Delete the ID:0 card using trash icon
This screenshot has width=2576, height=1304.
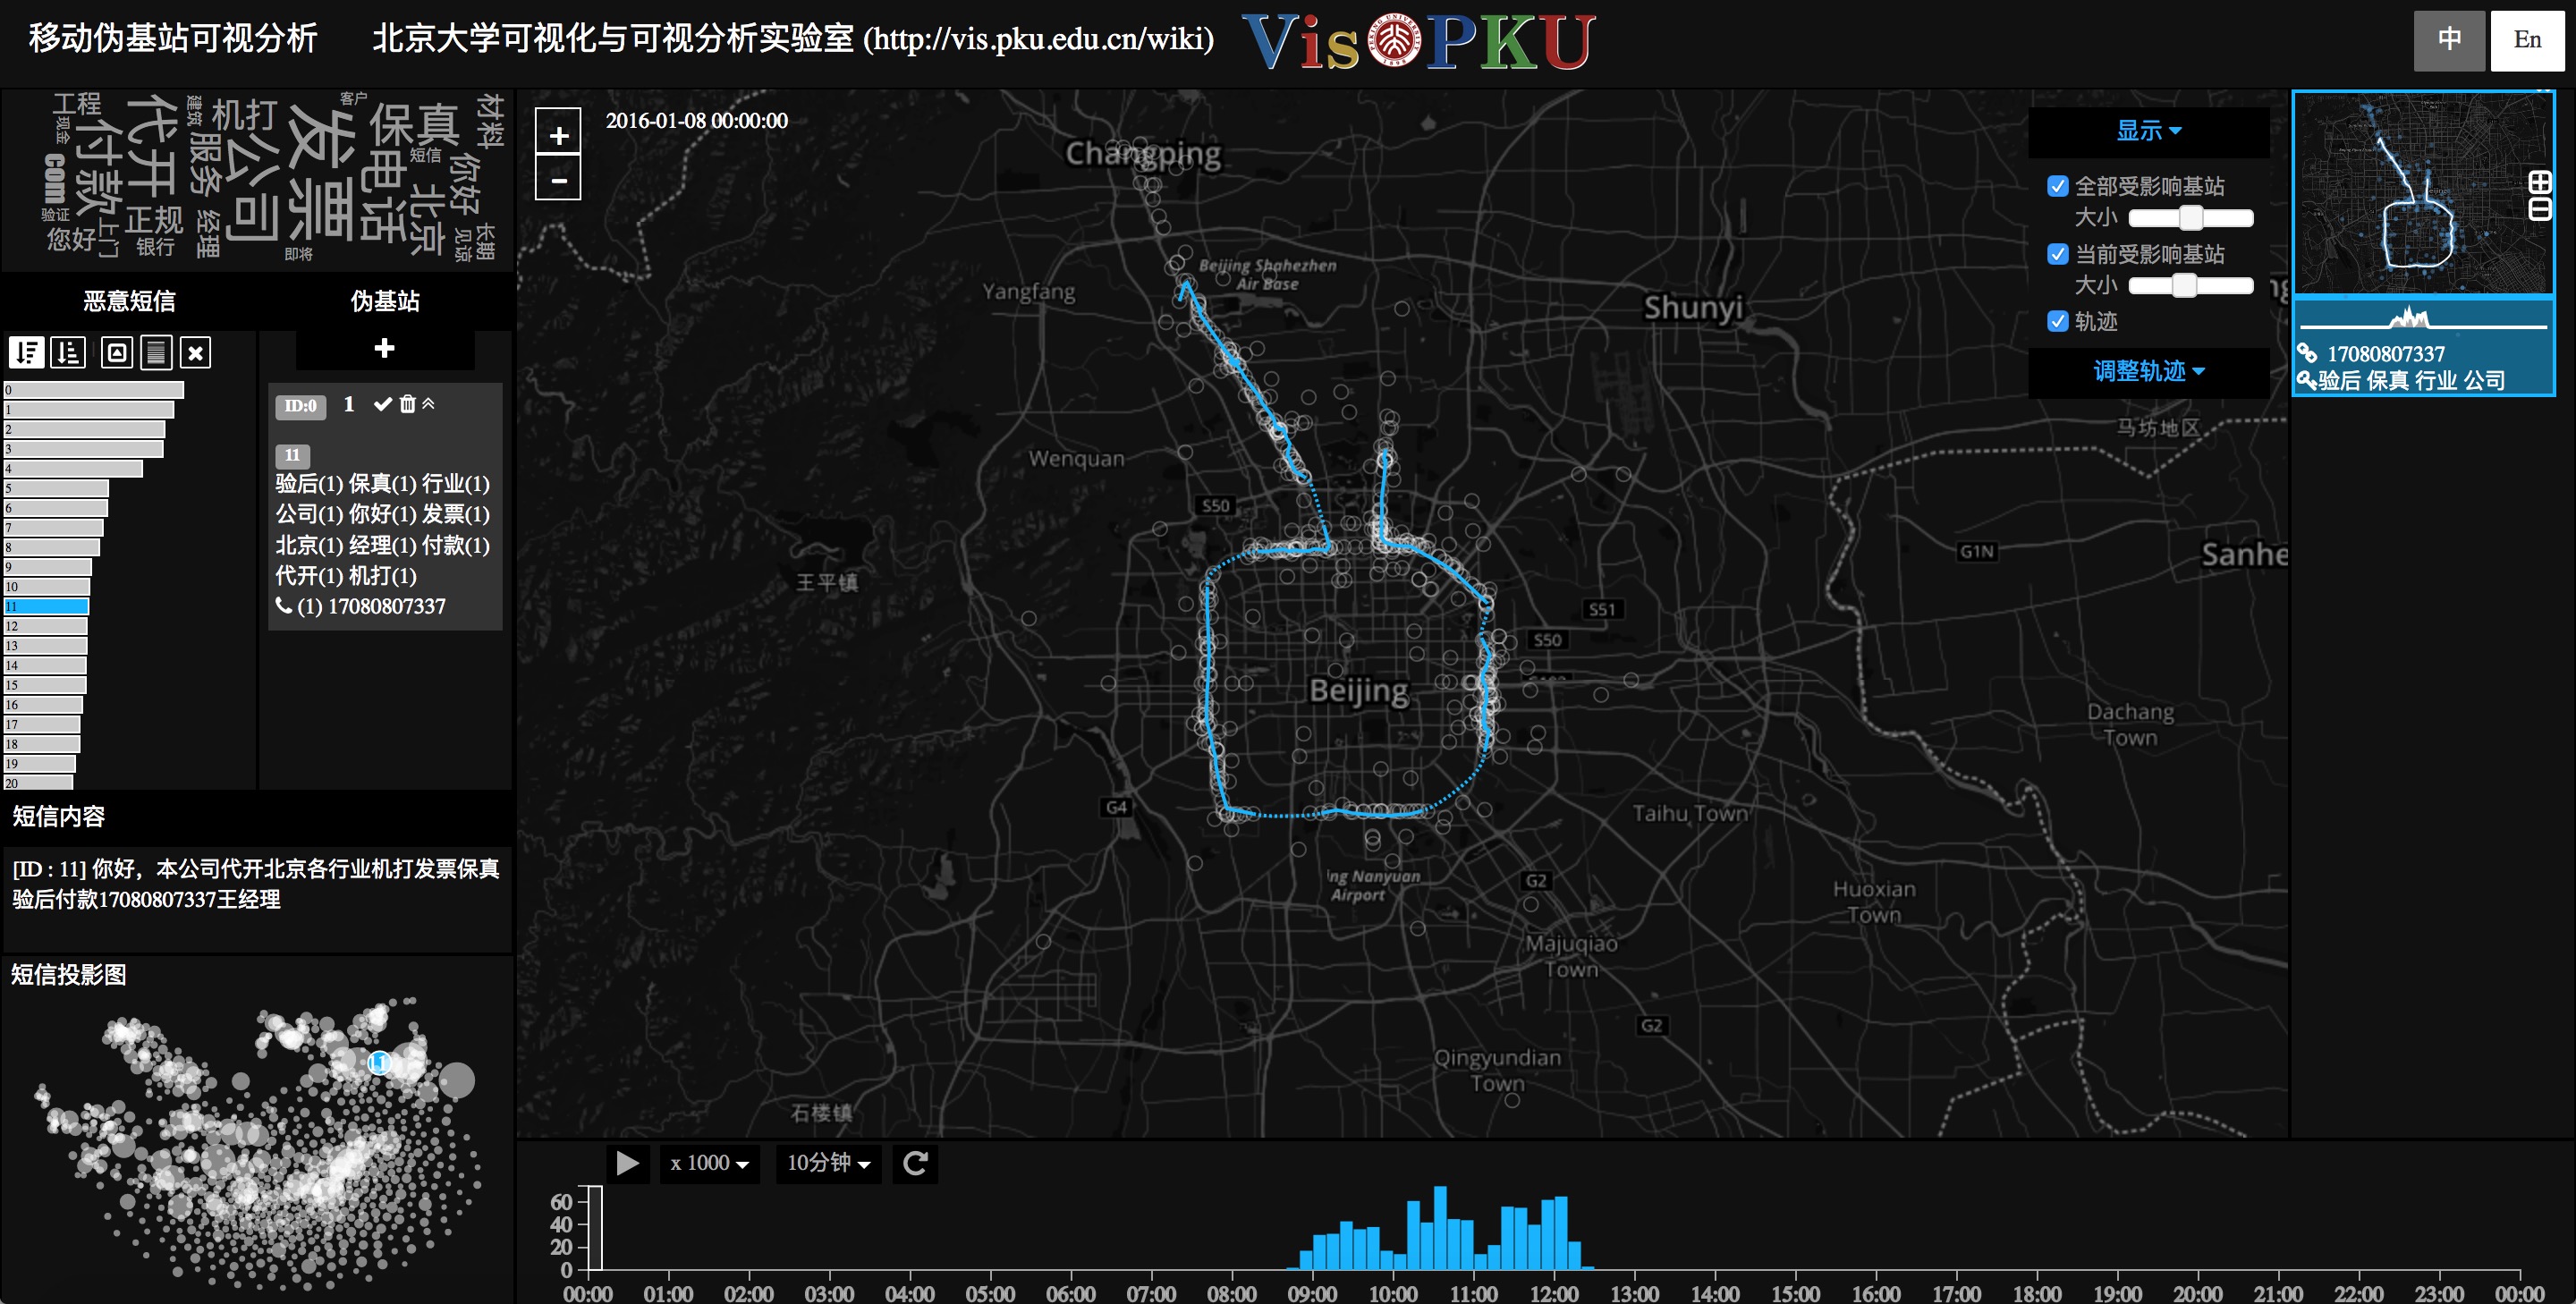(x=407, y=404)
